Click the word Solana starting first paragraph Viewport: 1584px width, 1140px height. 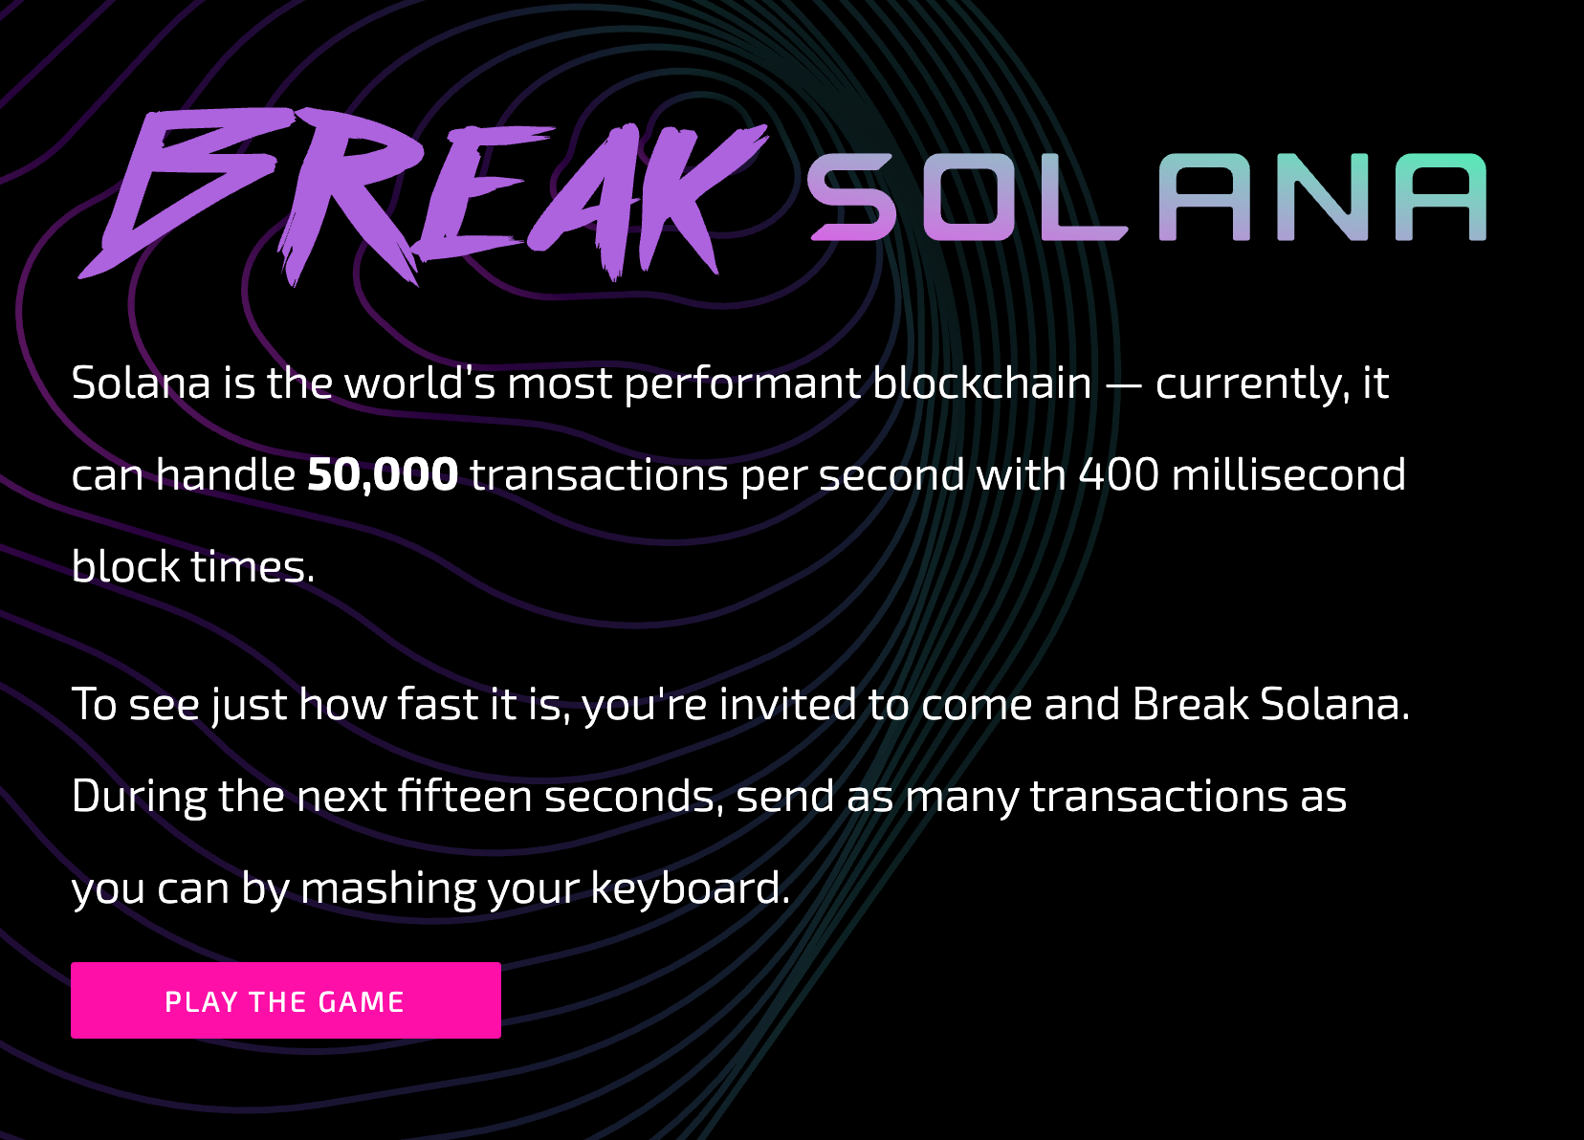click(x=142, y=383)
